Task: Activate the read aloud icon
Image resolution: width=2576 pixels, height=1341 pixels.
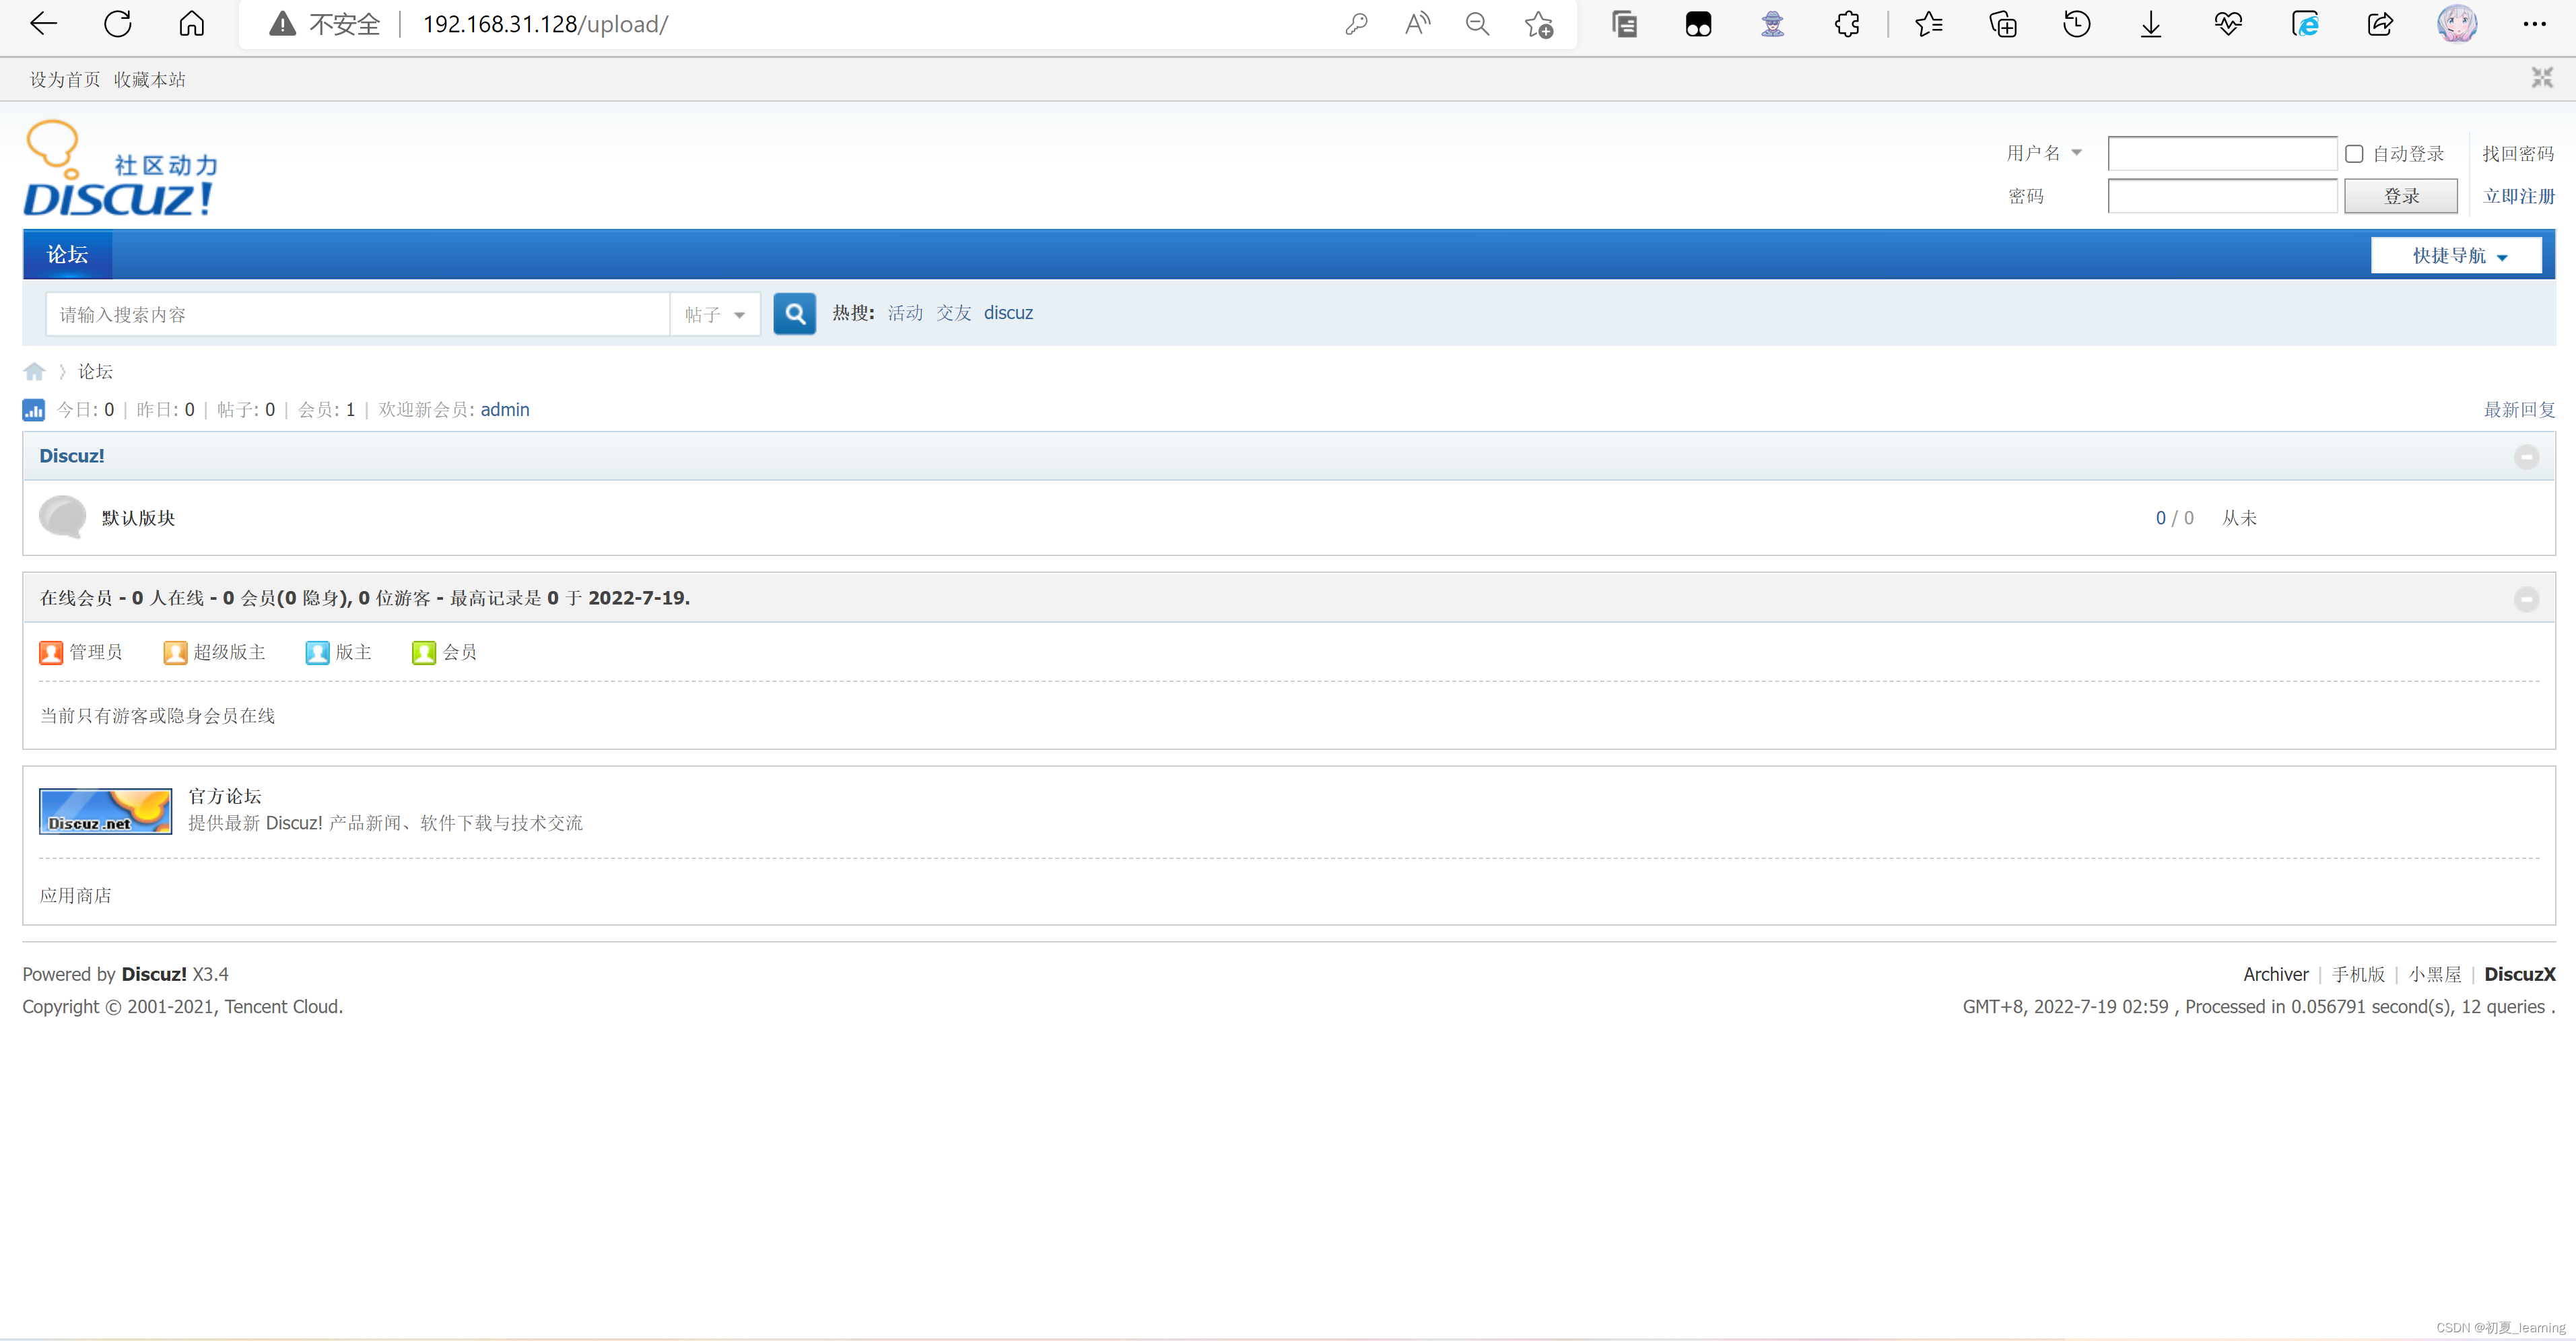Action: pyautogui.click(x=1417, y=24)
